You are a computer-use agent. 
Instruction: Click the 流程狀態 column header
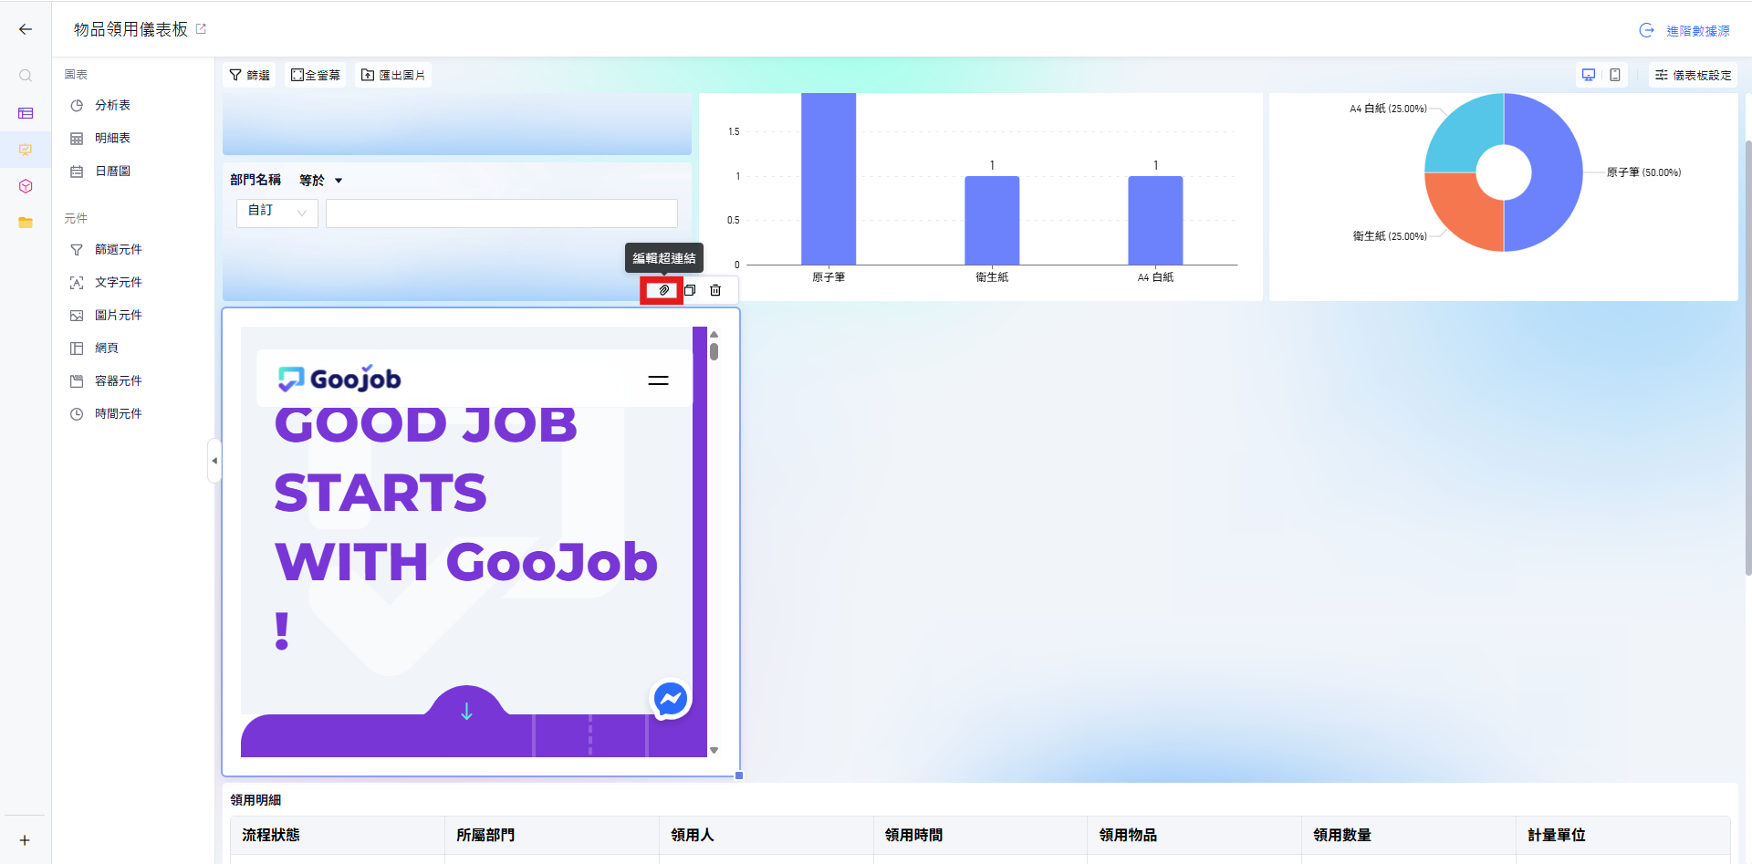(x=338, y=835)
